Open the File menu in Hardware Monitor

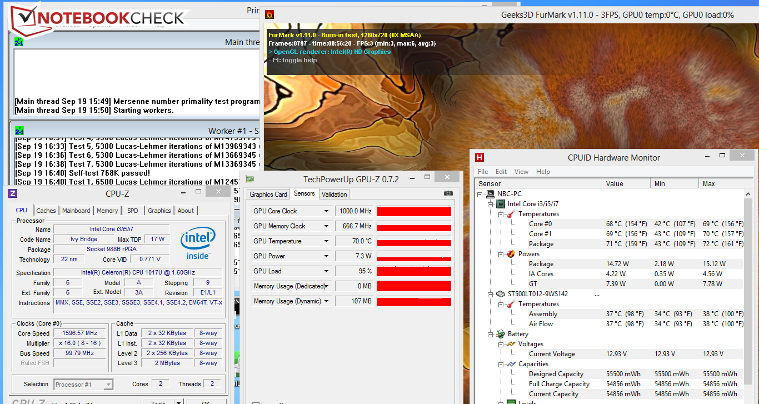483,172
